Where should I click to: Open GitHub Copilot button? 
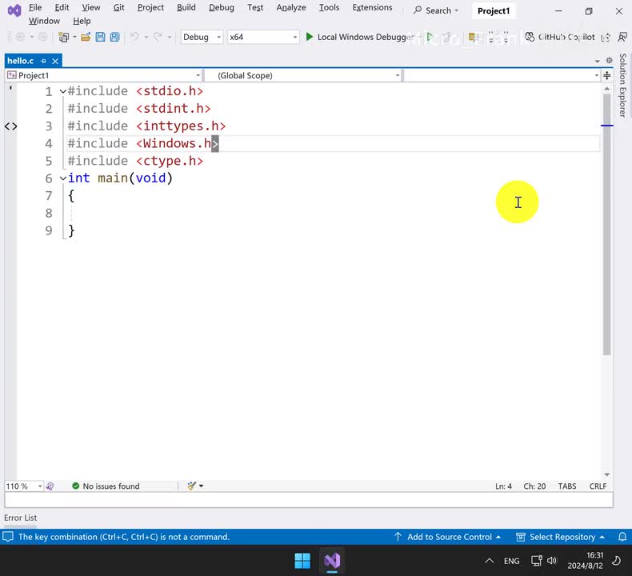pos(560,37)
